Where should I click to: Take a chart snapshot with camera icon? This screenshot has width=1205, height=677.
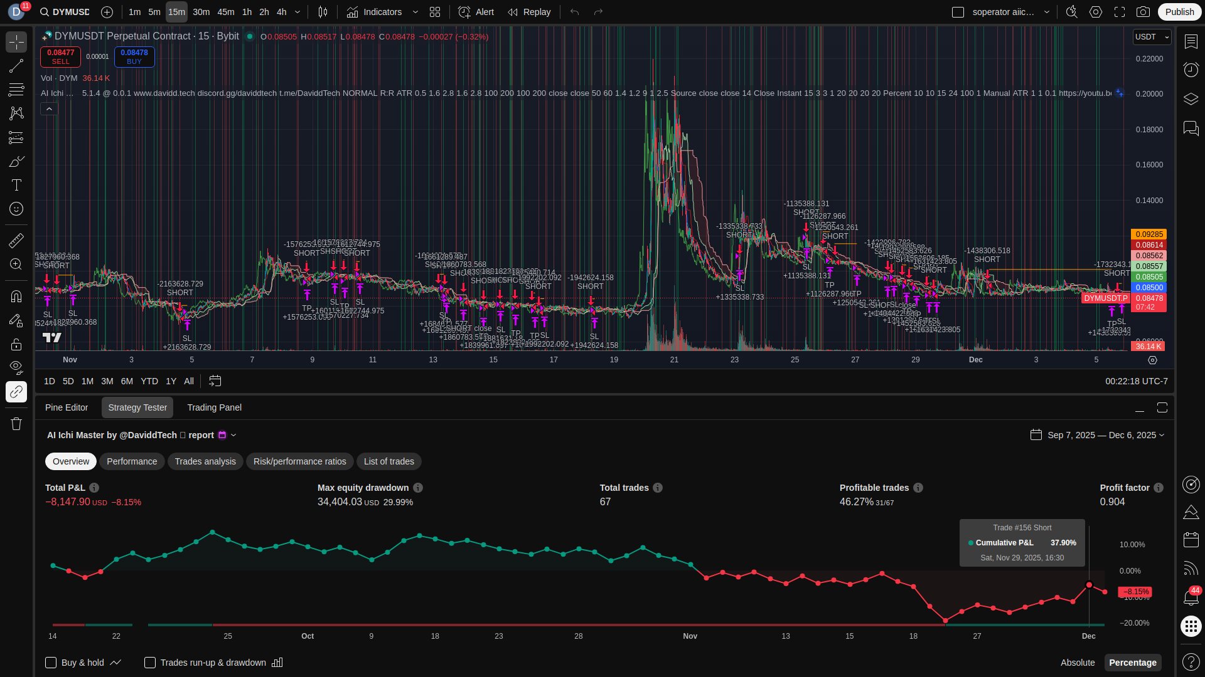pyautogui.click(x=1143, y=12)
